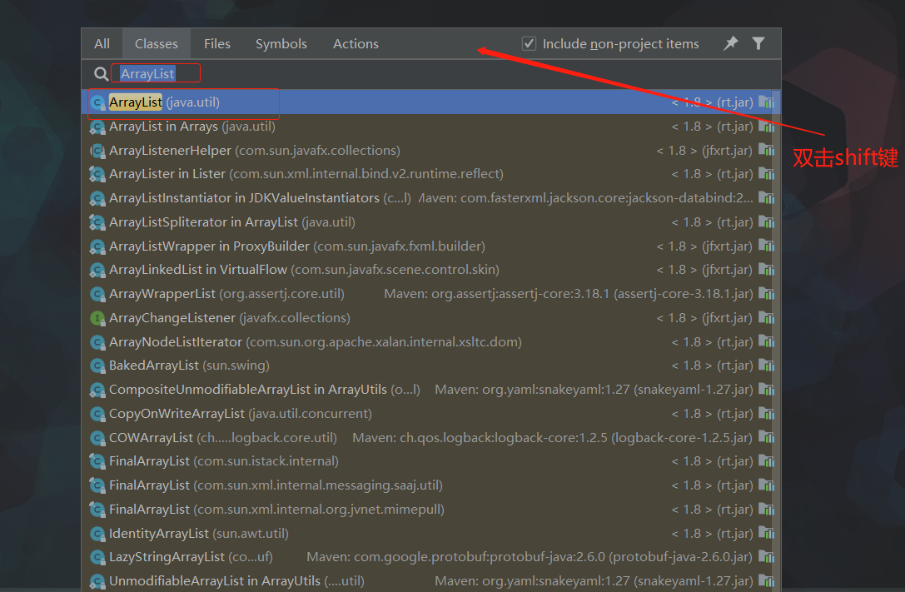This screenshot has width=905, height=592.
Task: Click class icon beside LazyStringArrayList
Action: tap(97, 557)
